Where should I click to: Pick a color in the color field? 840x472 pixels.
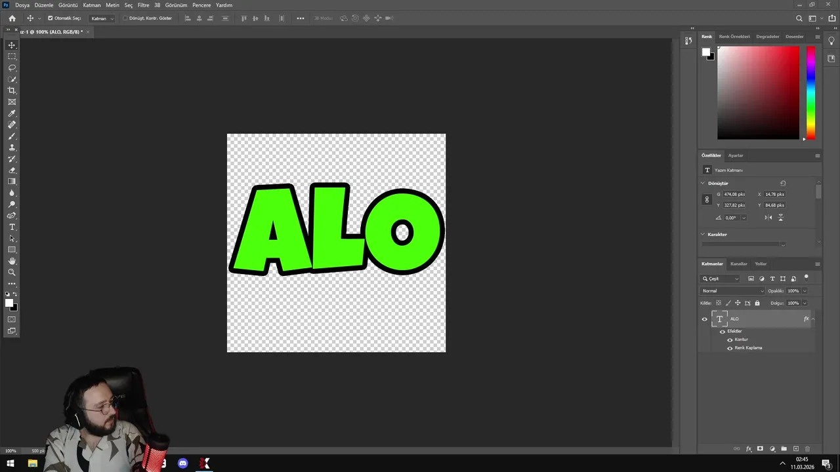[758, 93]
